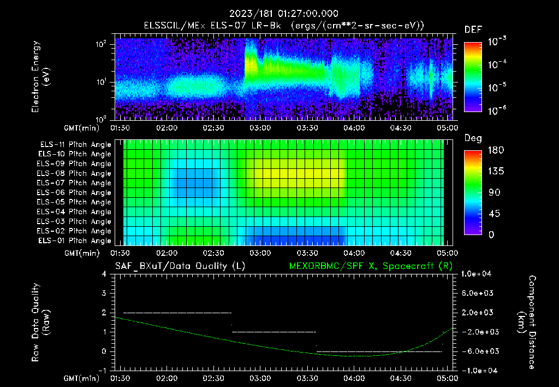Select the ELS-07 Pitch Angle row label

coord(74,183)
